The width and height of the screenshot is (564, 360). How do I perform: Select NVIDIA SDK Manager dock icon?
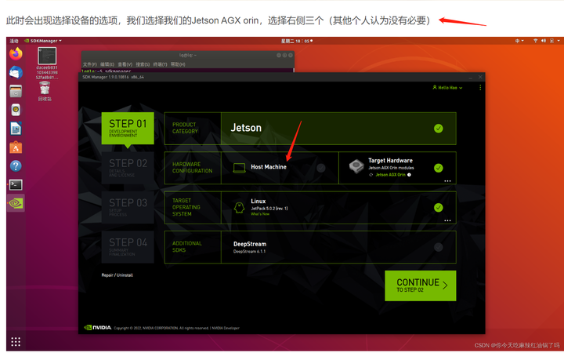tap(16, 203)
